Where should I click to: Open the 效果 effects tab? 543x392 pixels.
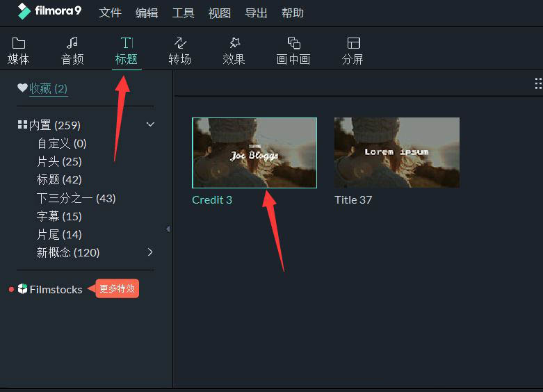point(234,51)
